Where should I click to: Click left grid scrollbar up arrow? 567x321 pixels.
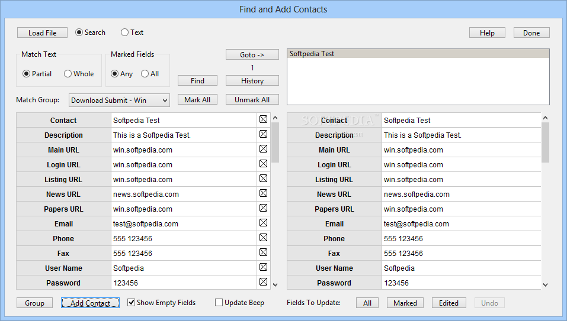click(275, 118)
